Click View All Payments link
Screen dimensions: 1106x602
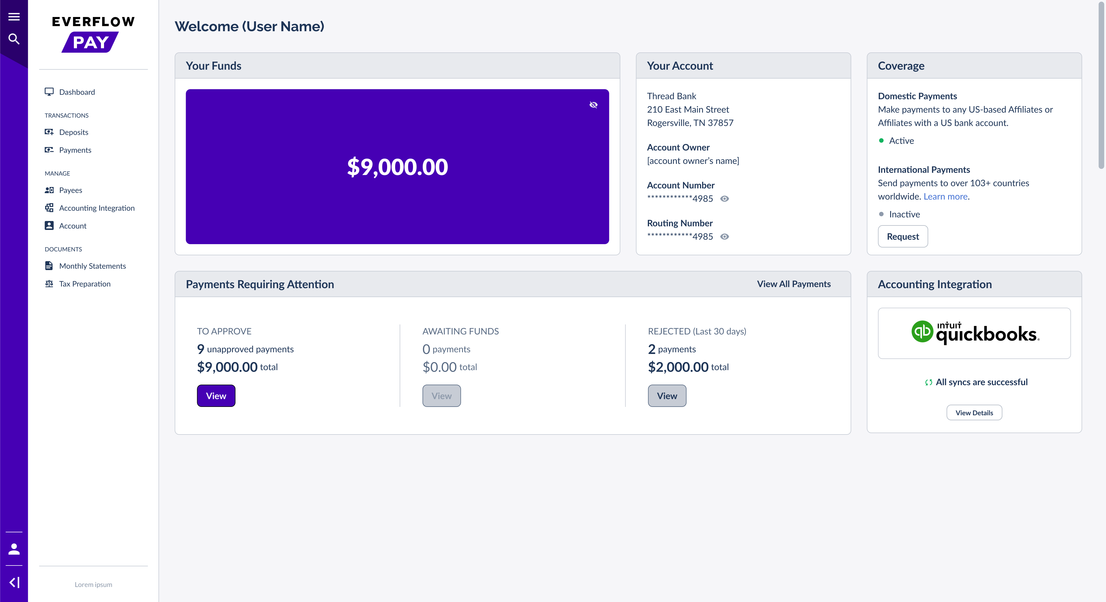[x=793, y=284]
